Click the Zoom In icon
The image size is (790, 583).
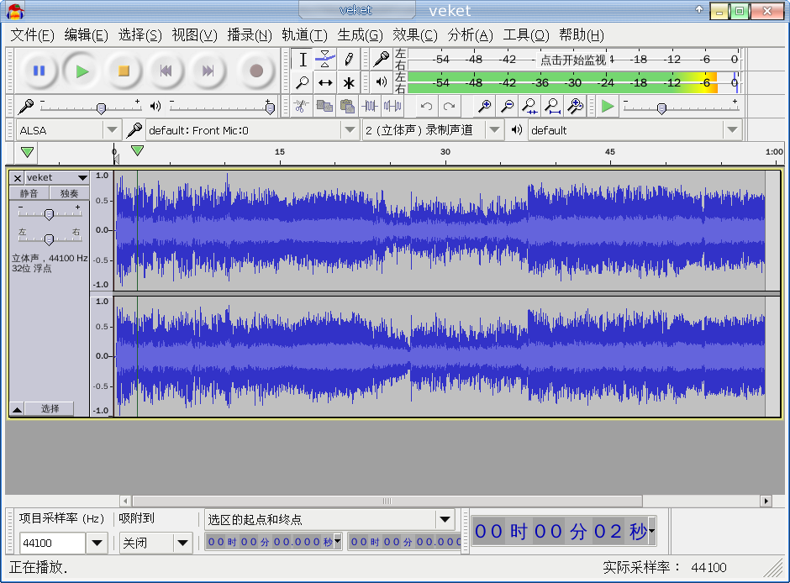(x=484, y=106)
